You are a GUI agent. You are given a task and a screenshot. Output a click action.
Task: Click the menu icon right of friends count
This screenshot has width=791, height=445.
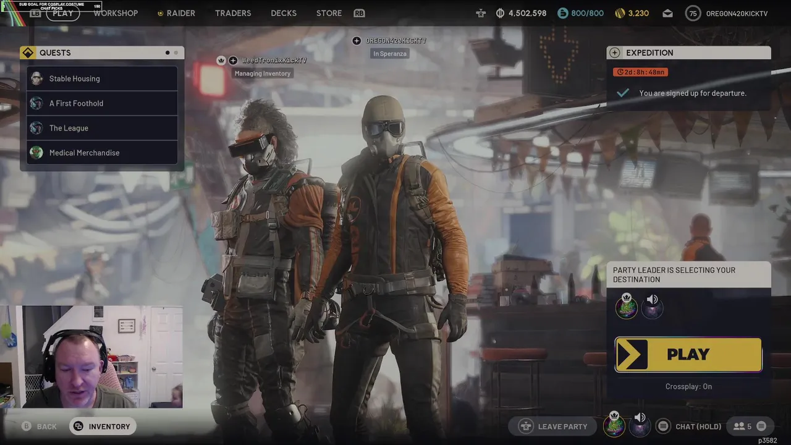click(761, 426)
